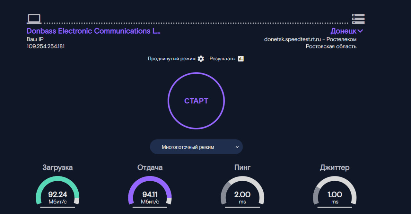
Task: Click the donetsk.speedtest.rt.ru server hostname
Action: tap(292, 39)
